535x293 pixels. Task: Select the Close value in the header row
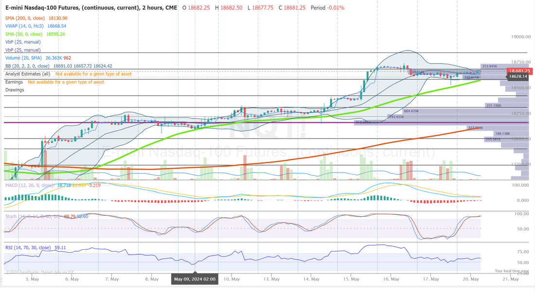tap(294, 7)
